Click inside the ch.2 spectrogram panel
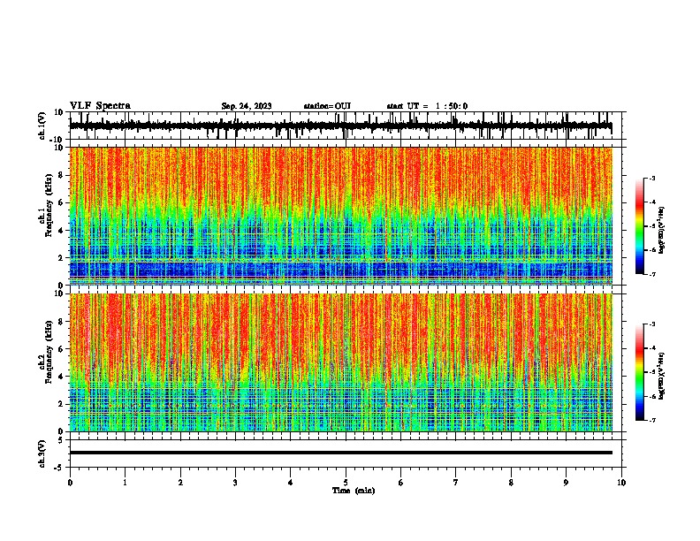700x541 pixels. (340, 362)
